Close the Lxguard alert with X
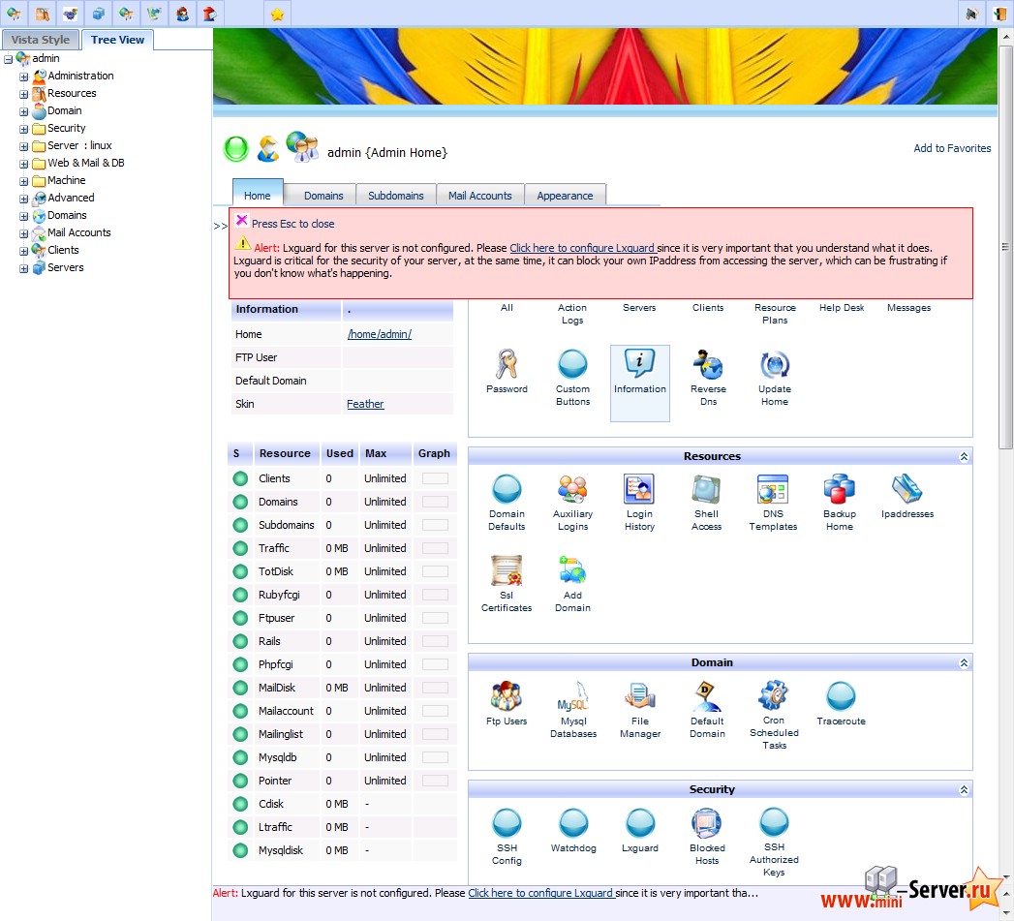Image resolution: width=1014 pixels, height=921 pixels. (242, 221)
